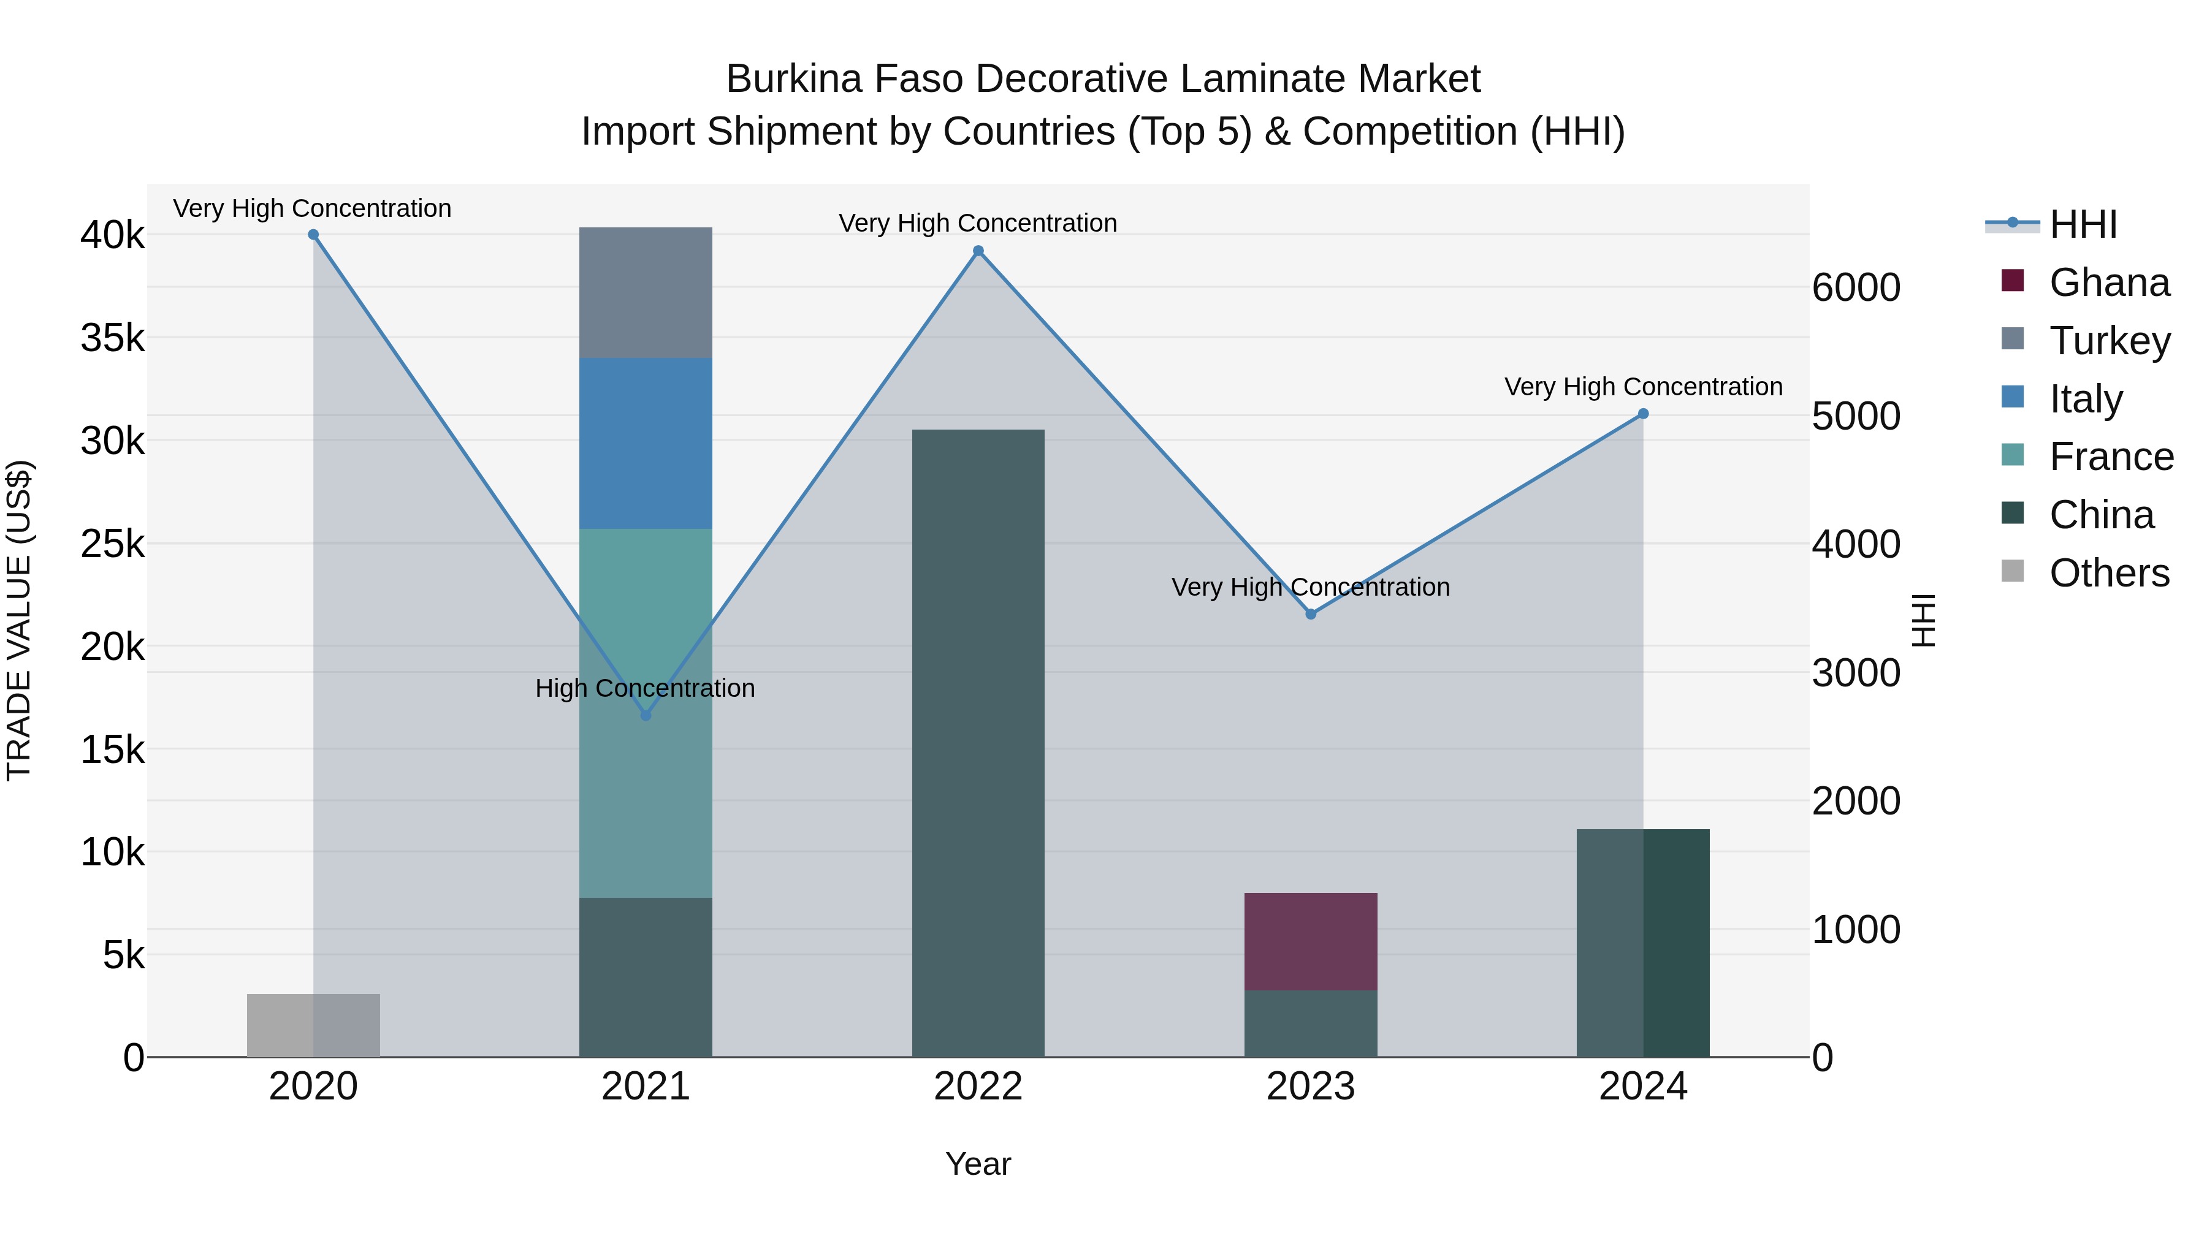The height and width of the screenshot is (1241, 2207).
Task: Click the 15k left axis tick label
Action: tap(113, 750)
